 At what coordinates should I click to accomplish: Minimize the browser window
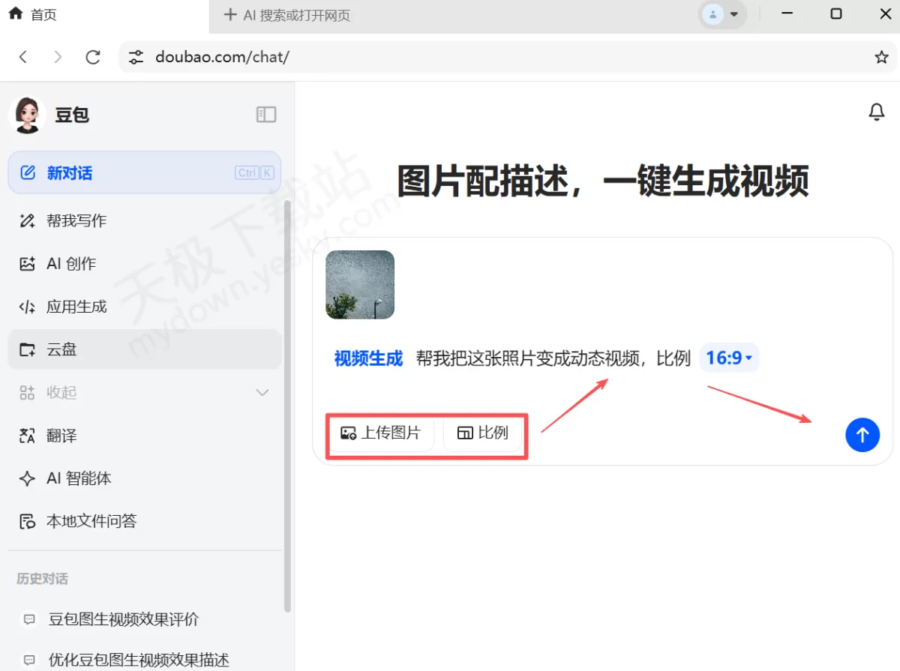[x=787, y=14]
